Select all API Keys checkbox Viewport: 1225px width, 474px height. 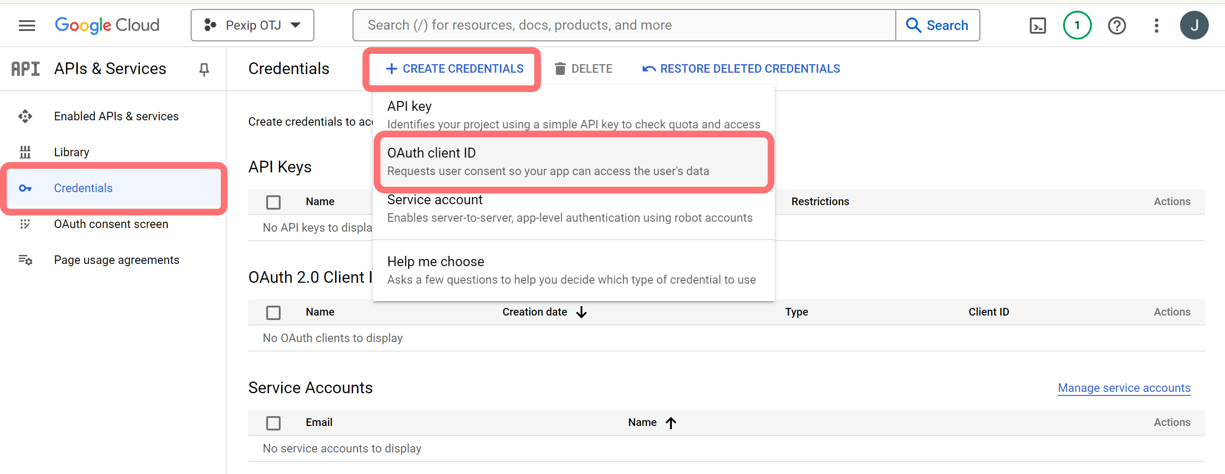point(273,202)
